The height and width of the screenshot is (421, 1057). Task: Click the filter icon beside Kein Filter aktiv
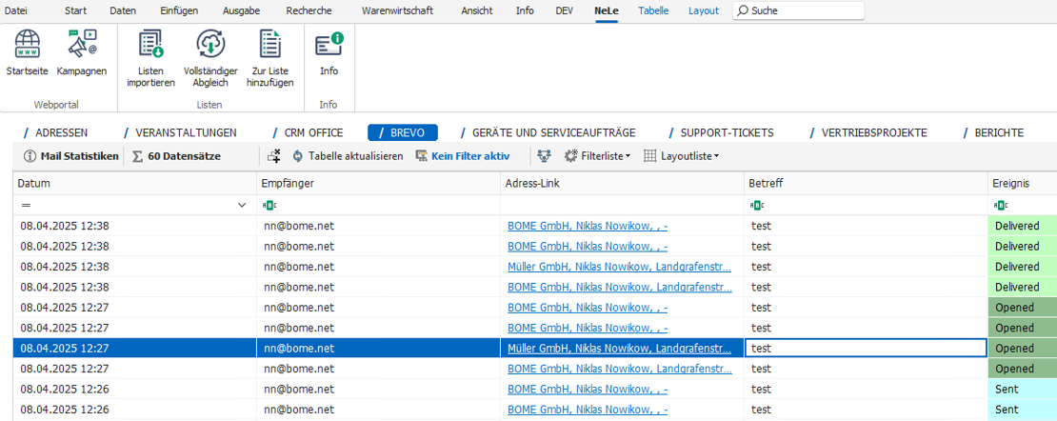tap(421, 156)
